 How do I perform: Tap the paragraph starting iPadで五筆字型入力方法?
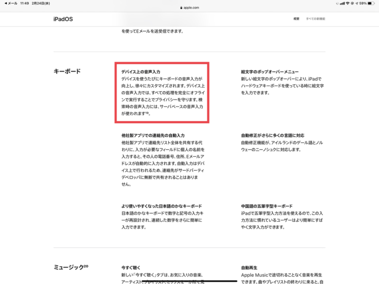tap(282, 220)
